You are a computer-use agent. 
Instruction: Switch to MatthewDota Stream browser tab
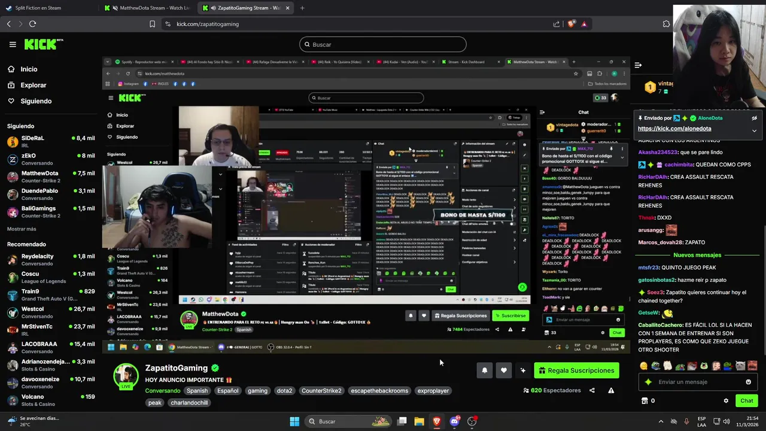pyautogui.click(x=147, y=8)
